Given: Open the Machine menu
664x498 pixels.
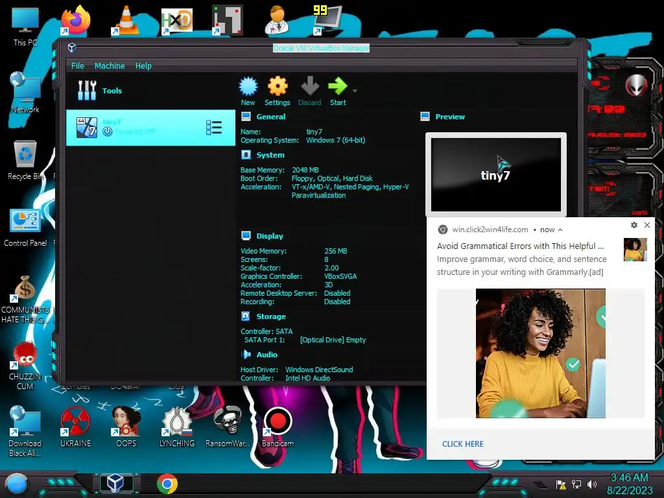Looking at the screenshot, I should pyautogui.click(x=110, y=65).
